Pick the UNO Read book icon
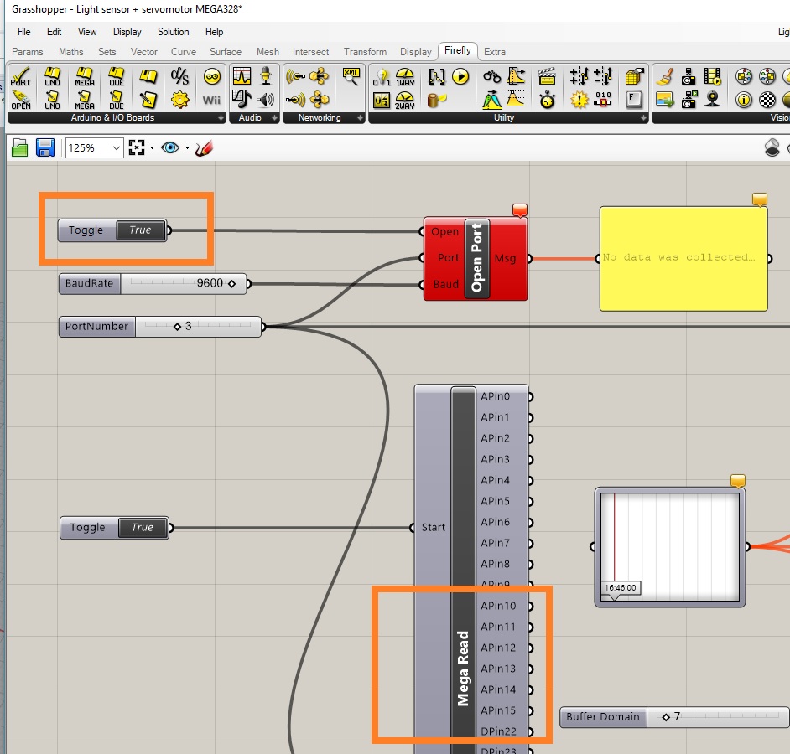 point(52,77)
